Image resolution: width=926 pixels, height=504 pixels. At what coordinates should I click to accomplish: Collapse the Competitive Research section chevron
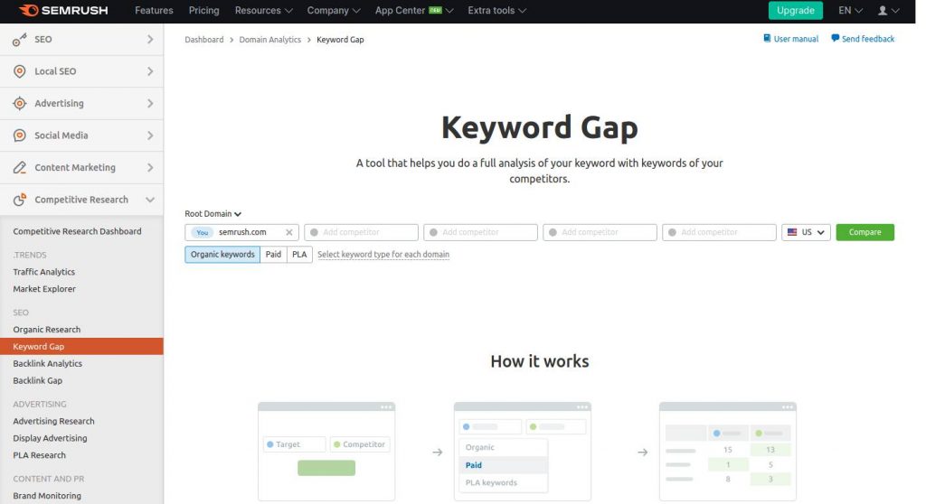[x=150, y=200]
